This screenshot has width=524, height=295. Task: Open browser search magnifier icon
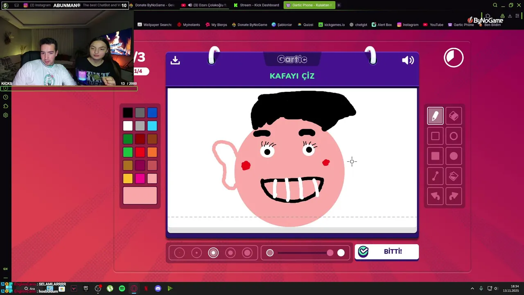coord(495,5)
